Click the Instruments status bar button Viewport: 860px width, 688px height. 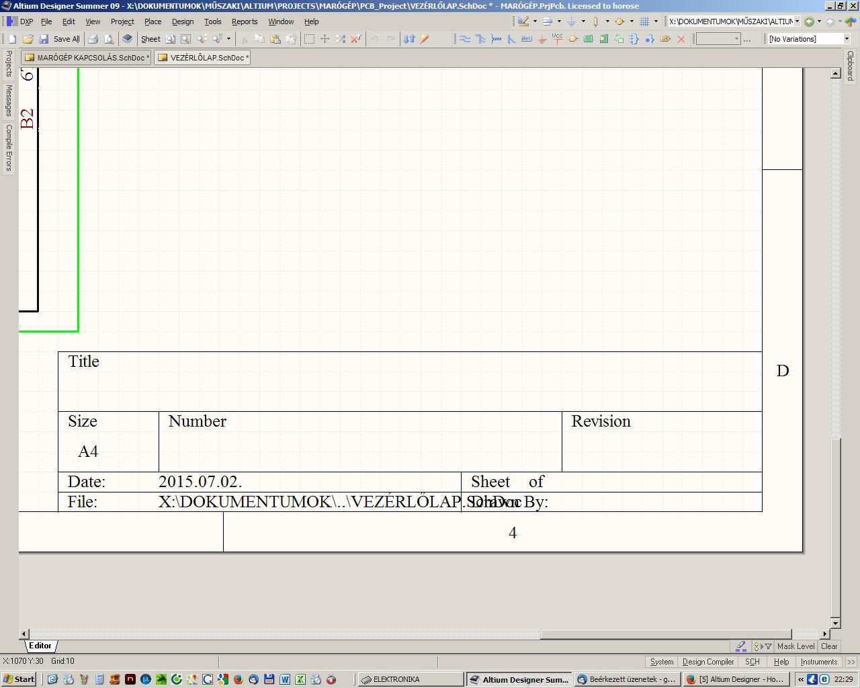pos(819,662)
